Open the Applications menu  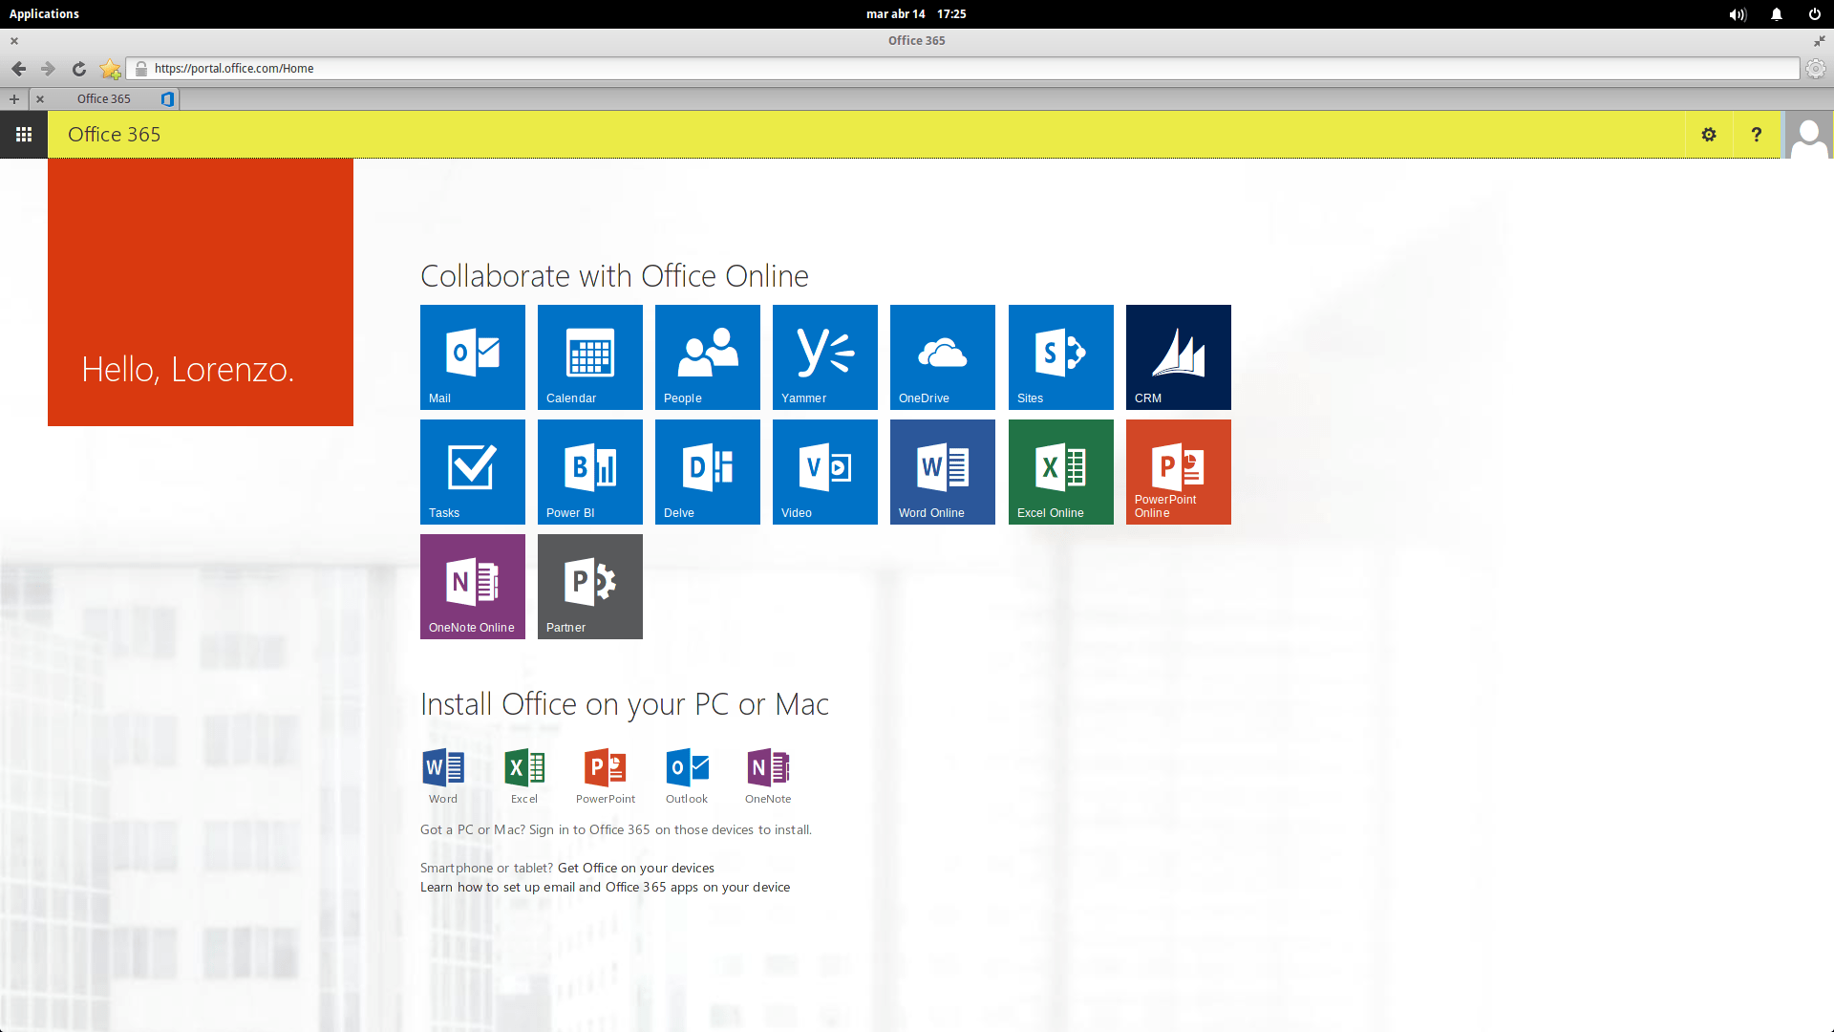(x=44, y=14)
